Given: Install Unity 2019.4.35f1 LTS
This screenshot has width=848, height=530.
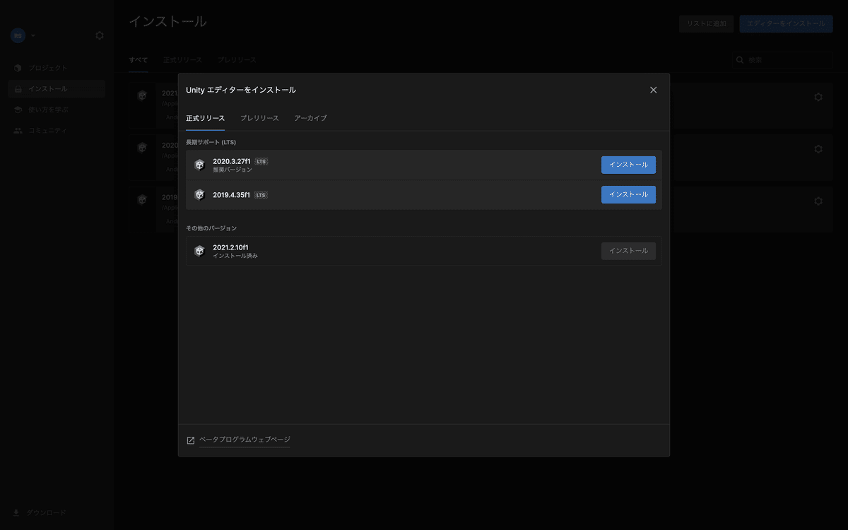Looking at the screenshot, I should pyautogui.click(x=628, y=194).
